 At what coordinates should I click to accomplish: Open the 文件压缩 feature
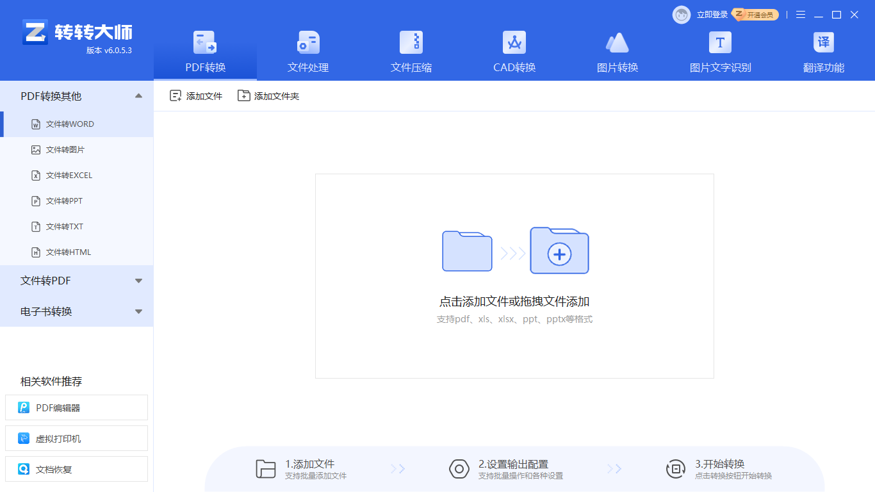(x=411, y=42)
